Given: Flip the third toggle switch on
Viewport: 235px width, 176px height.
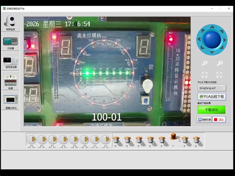Looking at the screenshot, I should [139, 140].
